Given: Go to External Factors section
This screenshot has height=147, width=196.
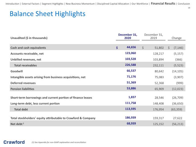Looking at the screenshot, I should [x=30, y=4].
